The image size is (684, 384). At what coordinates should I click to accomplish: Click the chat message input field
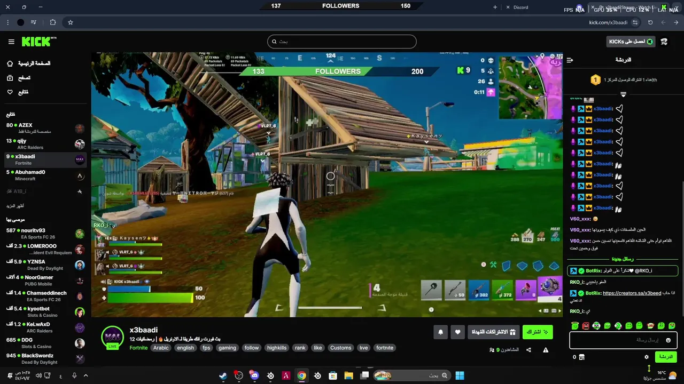click(623, 340)
